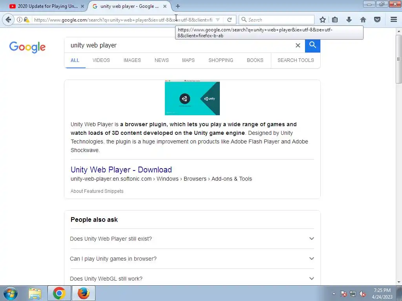
Task: Click the blue Google search magnifier button
Action: pyautogui.click(x=312, y=45)
